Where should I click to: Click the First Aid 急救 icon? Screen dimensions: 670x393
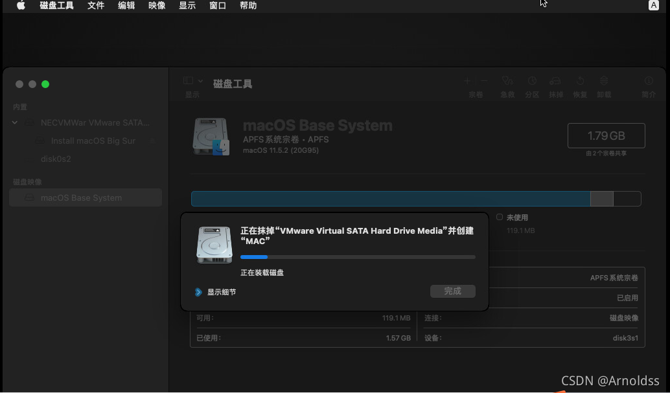coord(507,81)
